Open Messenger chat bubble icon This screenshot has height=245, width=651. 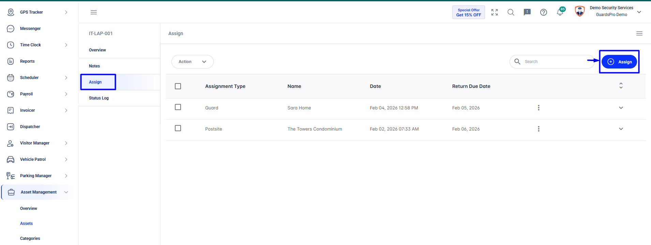tap(11, 29)
